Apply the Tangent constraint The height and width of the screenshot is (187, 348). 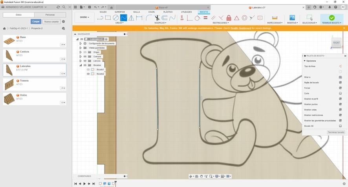coord(198,18)
